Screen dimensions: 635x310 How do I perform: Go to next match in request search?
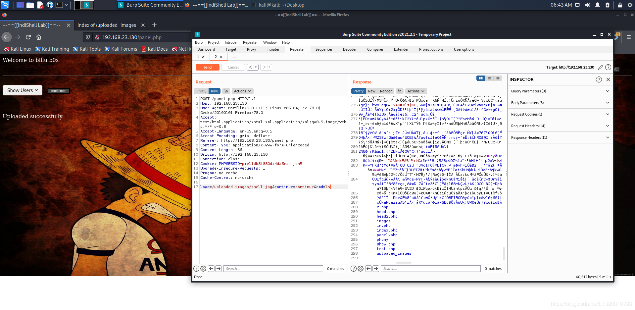coord(219,269)
